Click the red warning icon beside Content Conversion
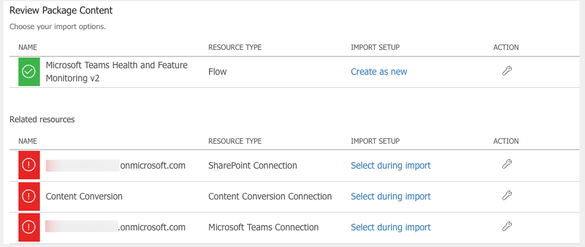 click(29, 197)
